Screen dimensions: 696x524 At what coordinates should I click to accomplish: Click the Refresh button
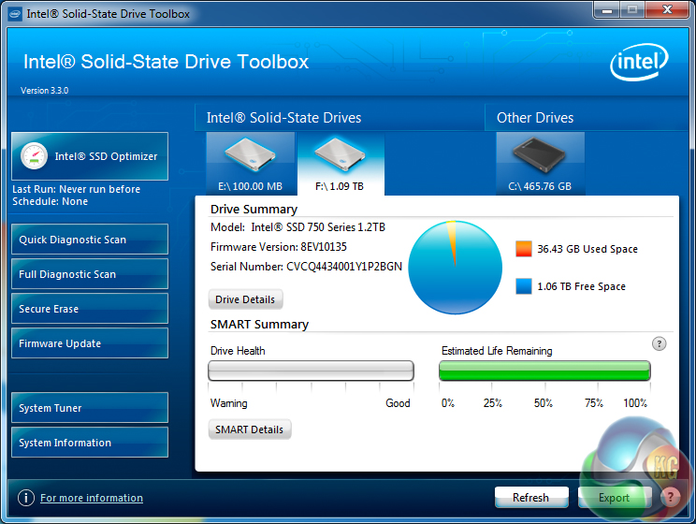click(x=531, y=498)
